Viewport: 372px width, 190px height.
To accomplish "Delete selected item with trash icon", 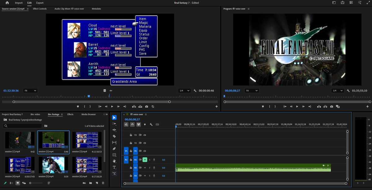I will [x=103, y=183].
